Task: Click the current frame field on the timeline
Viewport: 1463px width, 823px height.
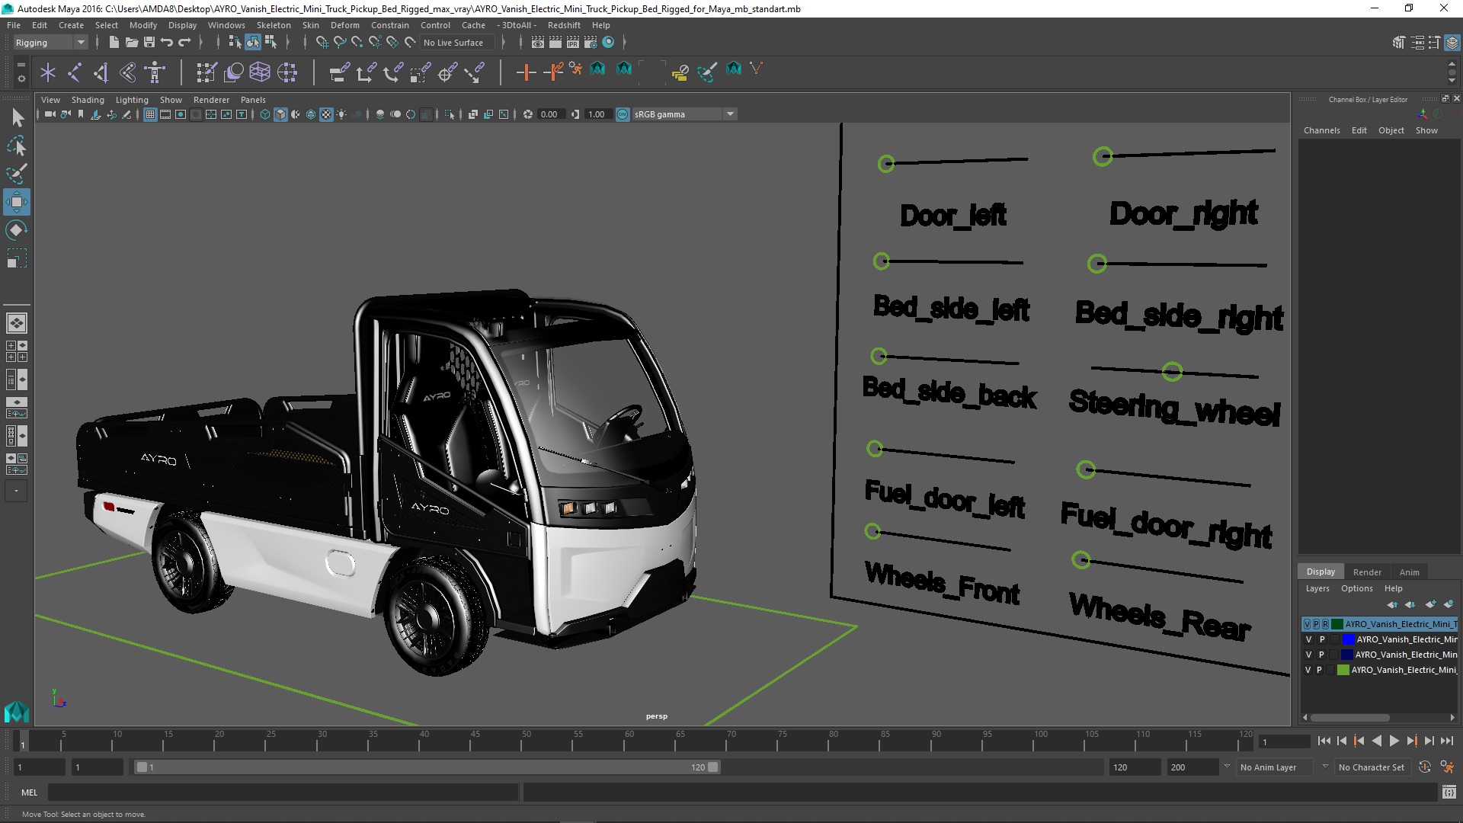Action: click(x=1284, y=741)
